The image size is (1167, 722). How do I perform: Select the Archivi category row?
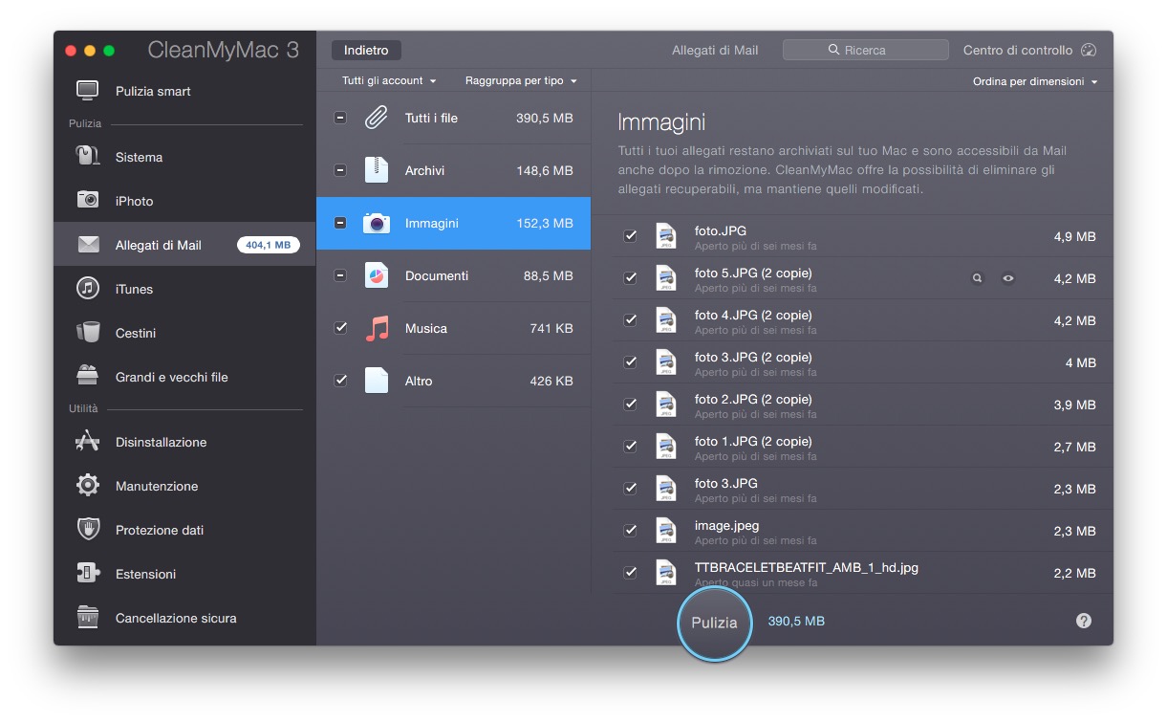click(453, 170)
